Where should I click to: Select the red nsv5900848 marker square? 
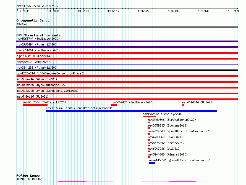149,157
